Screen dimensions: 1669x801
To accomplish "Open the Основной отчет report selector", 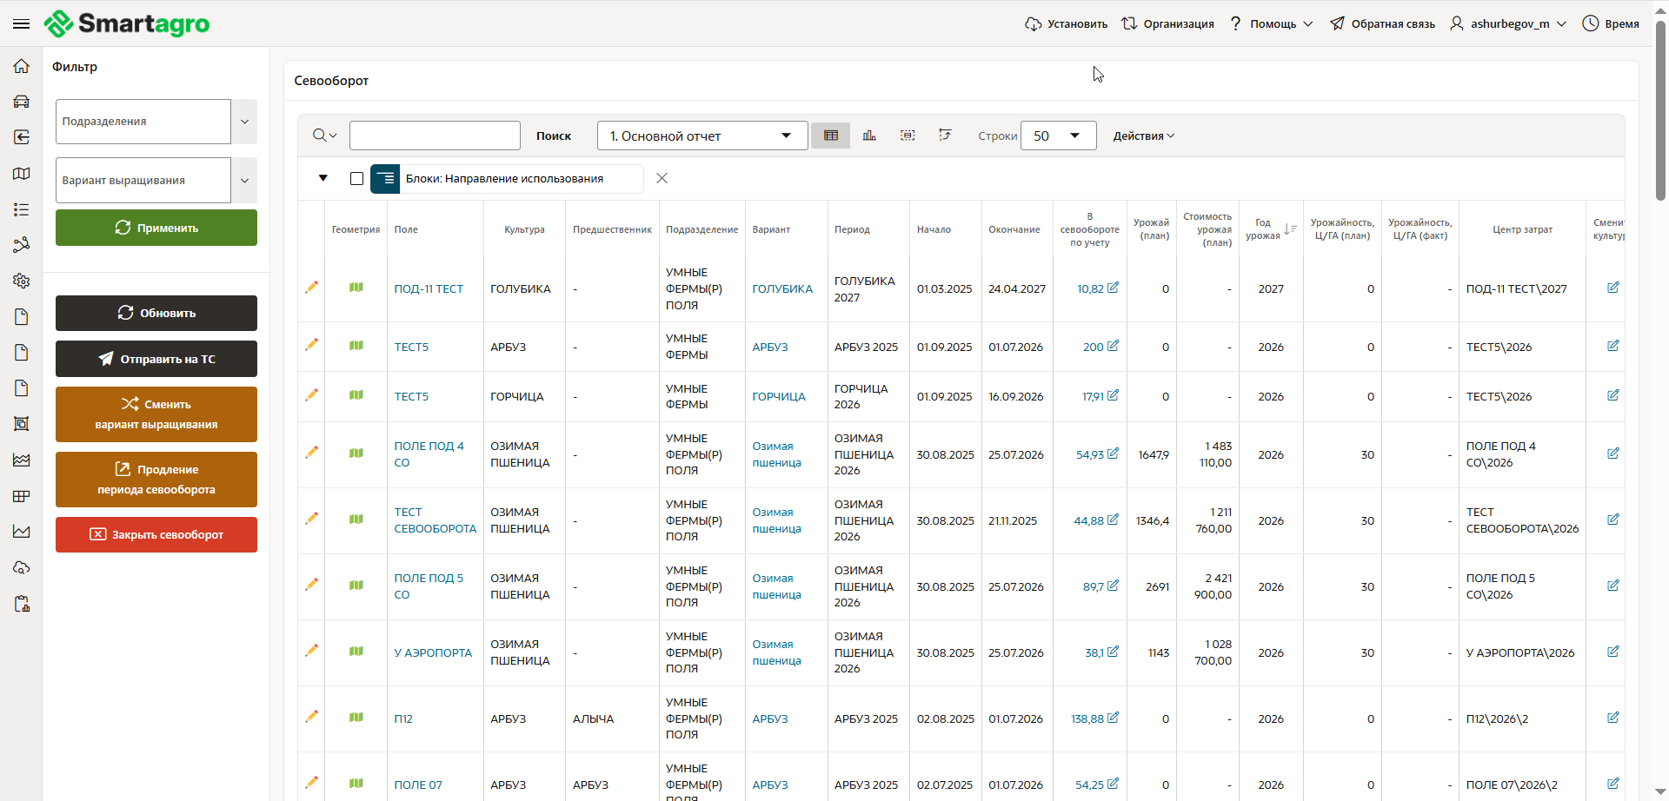I will coord(702,136).
